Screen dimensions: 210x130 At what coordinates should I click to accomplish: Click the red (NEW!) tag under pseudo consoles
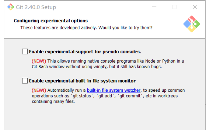[x=39, y=61]
